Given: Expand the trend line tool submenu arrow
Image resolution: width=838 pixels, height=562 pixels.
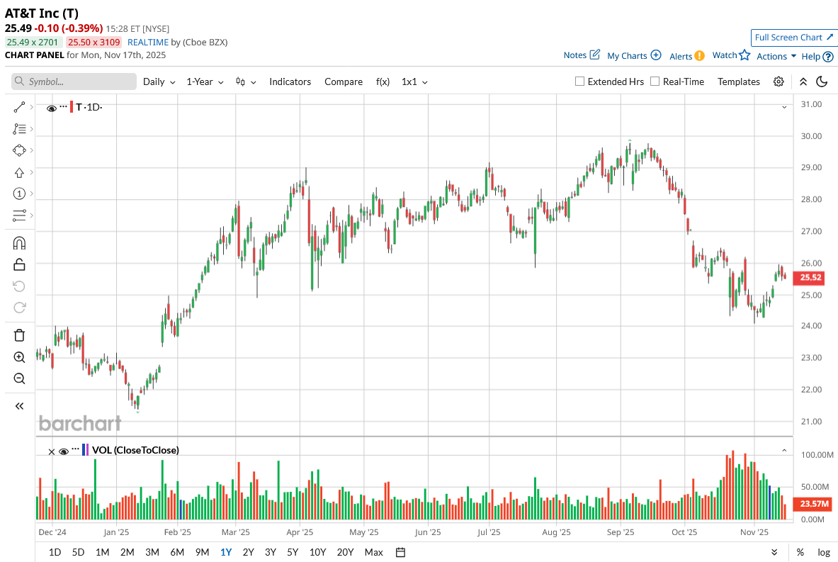Looking at the screenshot, I should pos(32,108).
